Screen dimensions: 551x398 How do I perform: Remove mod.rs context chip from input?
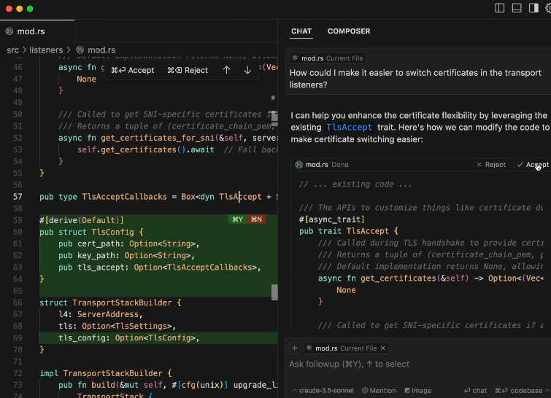(382, 348)
